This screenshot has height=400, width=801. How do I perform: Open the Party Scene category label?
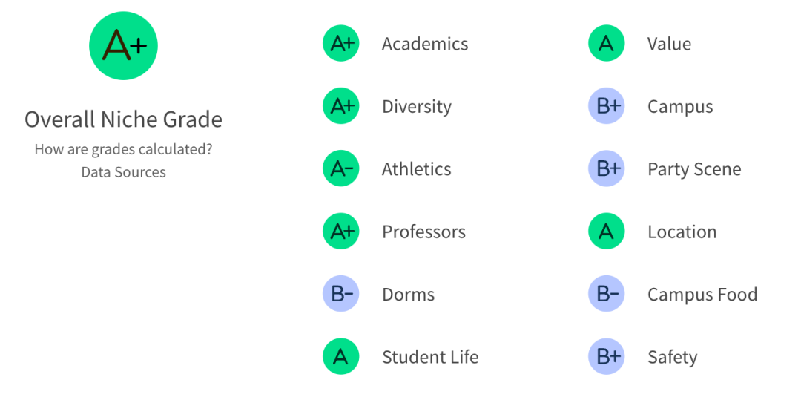pyautogui.click(x=694, y=169)
